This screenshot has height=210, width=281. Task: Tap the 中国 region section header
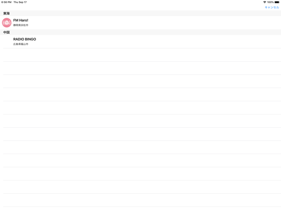pos(6,32)
